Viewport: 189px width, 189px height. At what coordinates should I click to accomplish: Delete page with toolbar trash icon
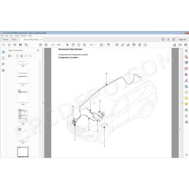tap(140, 45)
